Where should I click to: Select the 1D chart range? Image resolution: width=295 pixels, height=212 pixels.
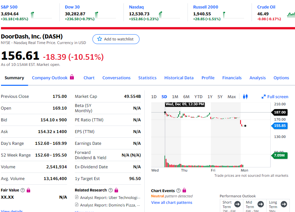coord(154,97)
